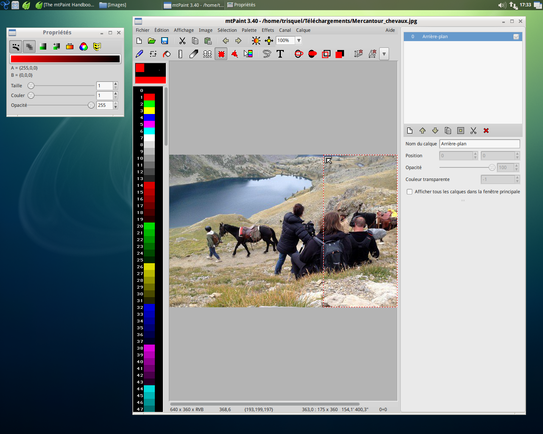Save the image using the floppy disk icon

165,41
